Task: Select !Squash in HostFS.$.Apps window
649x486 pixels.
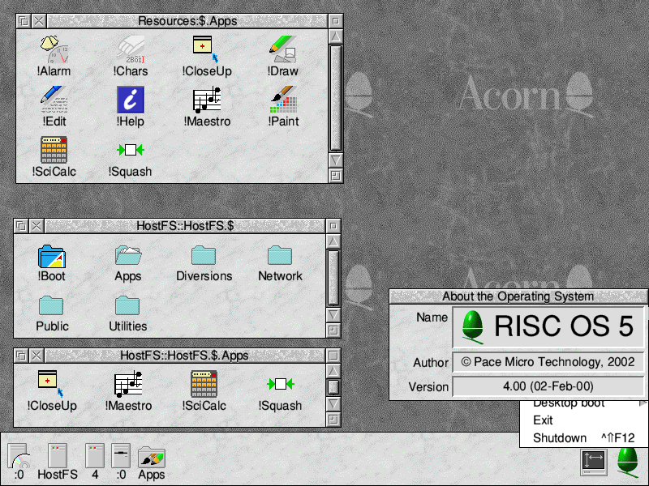Action: 280,394
